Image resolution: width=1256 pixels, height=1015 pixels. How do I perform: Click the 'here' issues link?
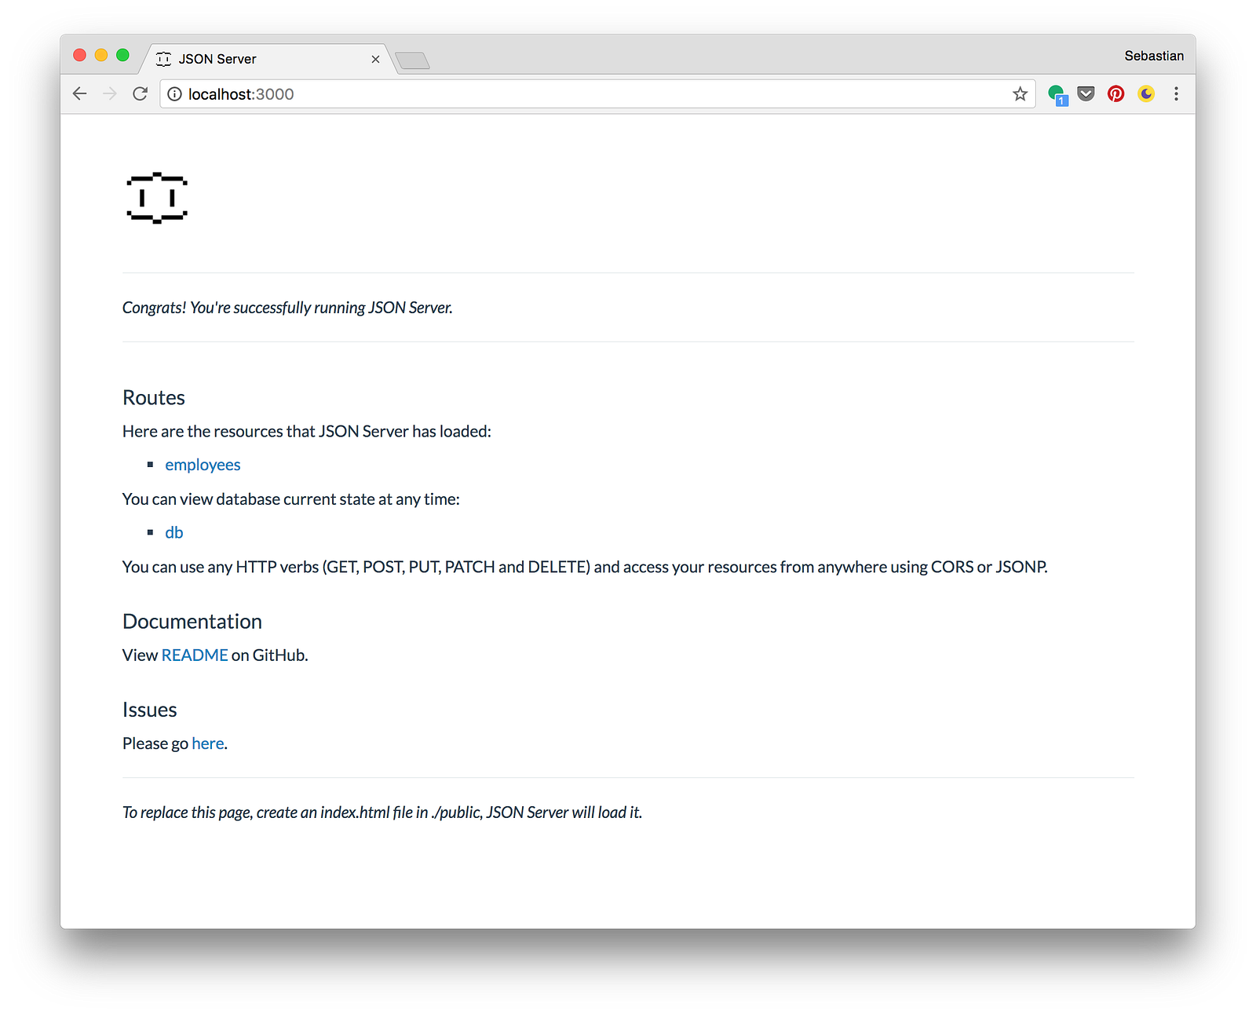point(208,743)
